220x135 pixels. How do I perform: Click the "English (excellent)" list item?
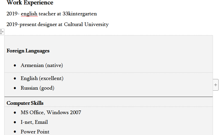click(x=42, y=78)
